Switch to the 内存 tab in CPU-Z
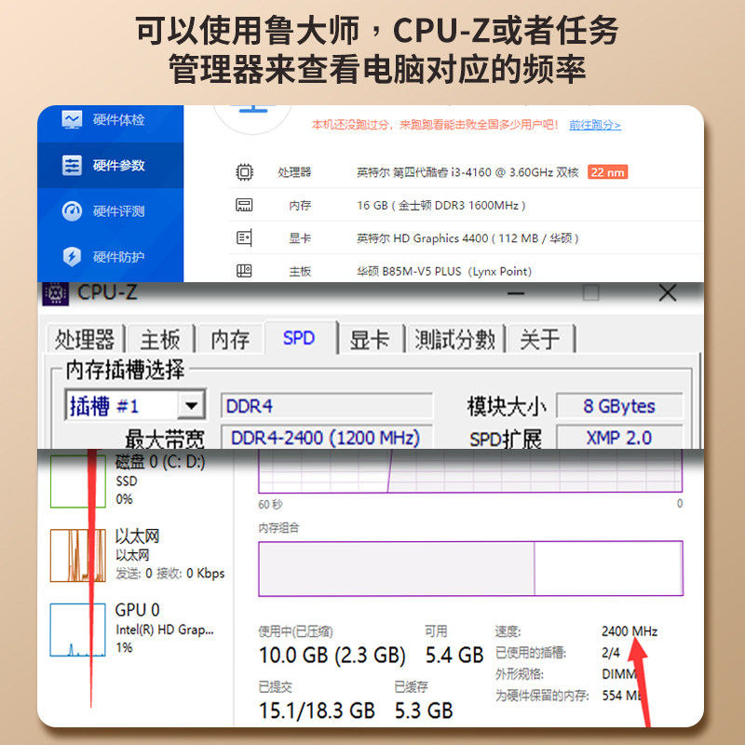Image resolution: width=745 pixels, height=745 pixels. pos(230,339)
